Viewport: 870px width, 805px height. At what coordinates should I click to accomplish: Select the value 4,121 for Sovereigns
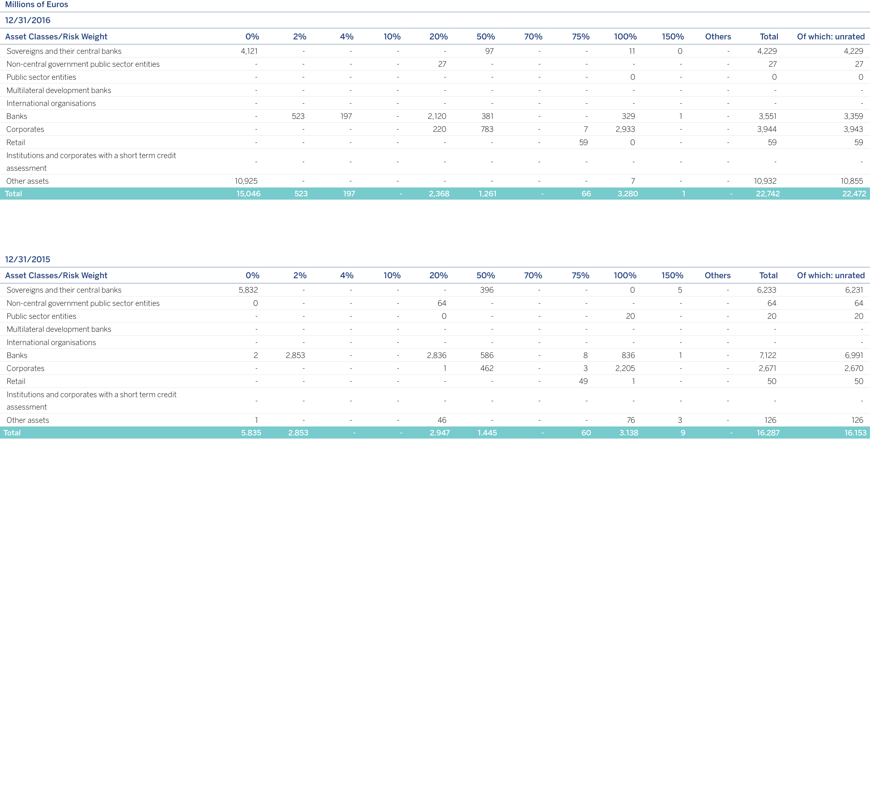tap(249, 51)
